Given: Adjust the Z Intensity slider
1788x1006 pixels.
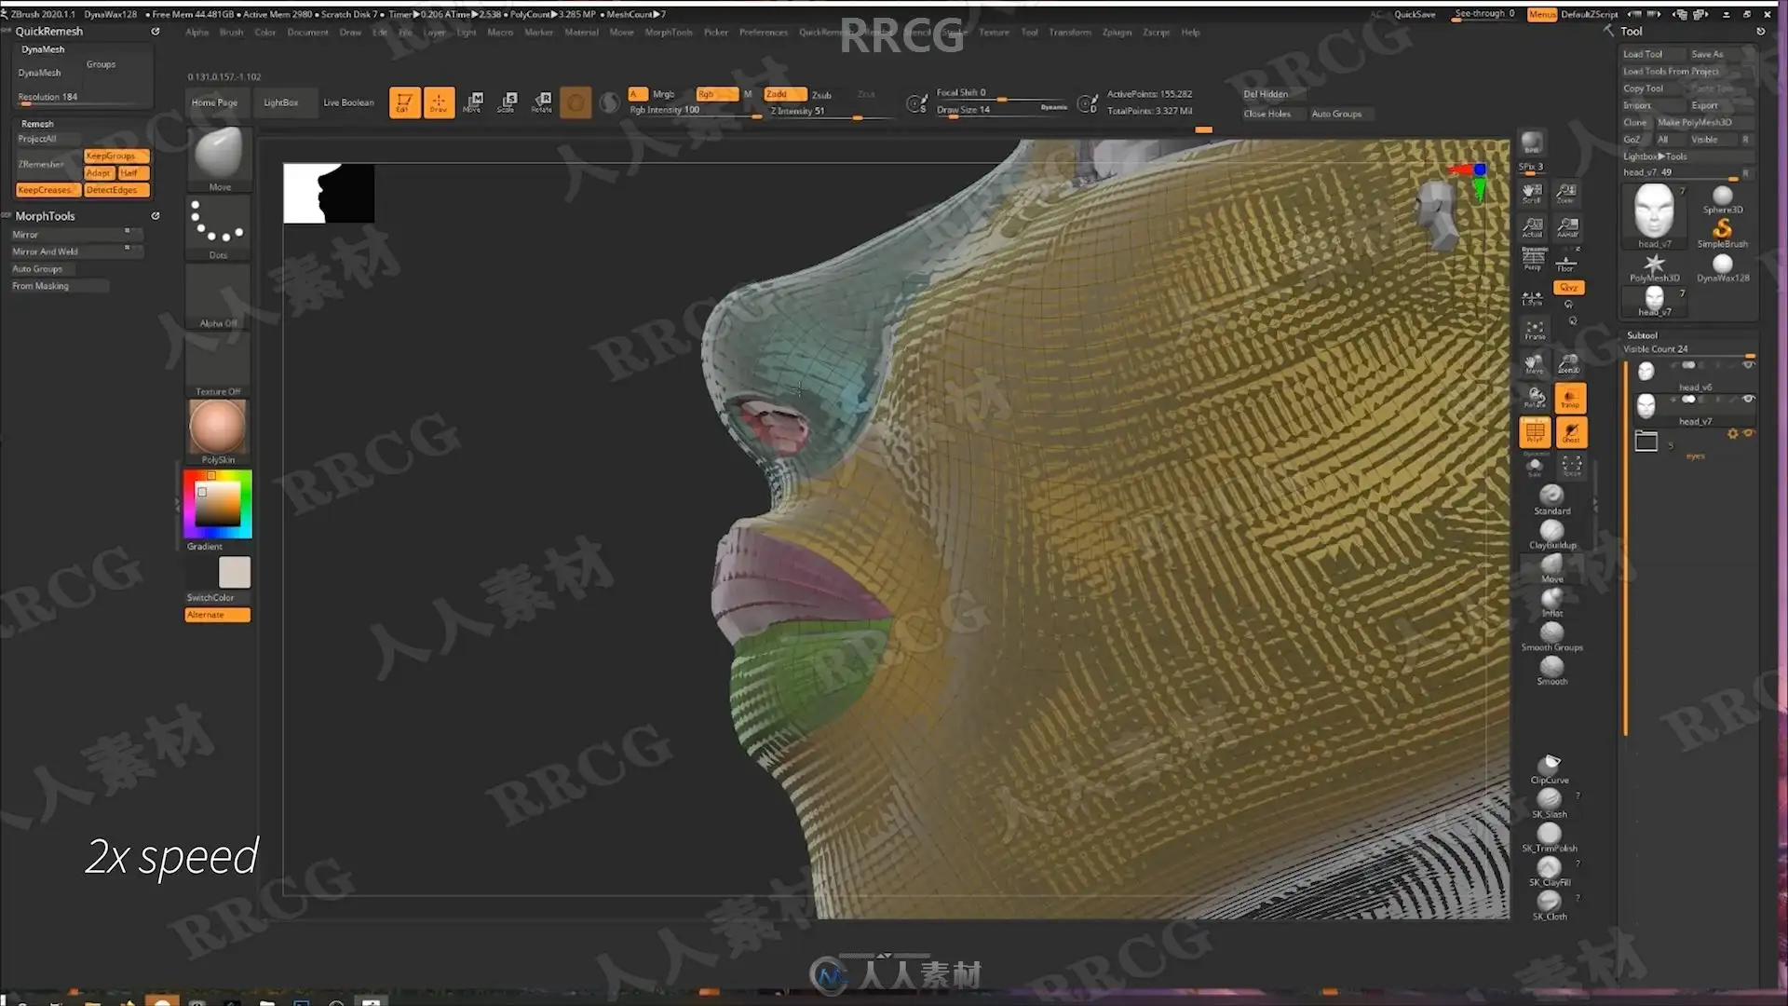Looking at the screenshot, I should pos(829,111).
